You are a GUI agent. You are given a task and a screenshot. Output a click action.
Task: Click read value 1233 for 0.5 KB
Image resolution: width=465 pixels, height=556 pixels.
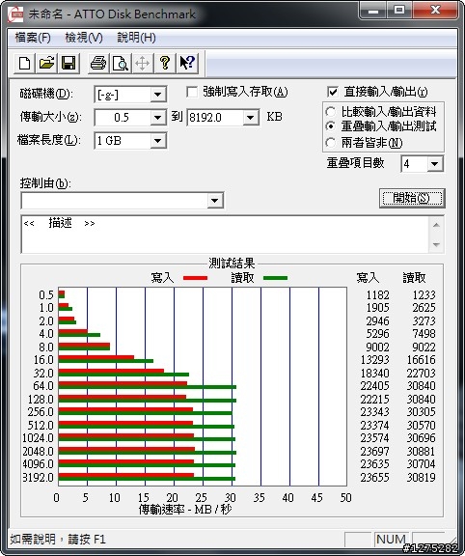tap(424, 295)
